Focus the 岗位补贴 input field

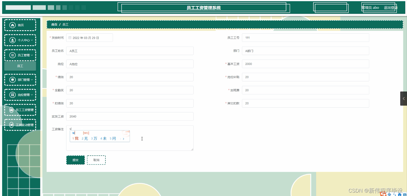pos(306,77)
